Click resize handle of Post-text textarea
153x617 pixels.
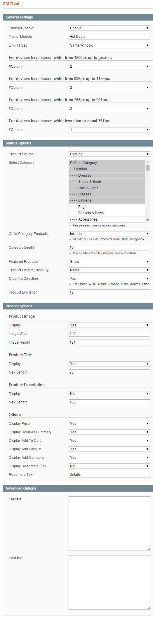[x=149, y=608]
